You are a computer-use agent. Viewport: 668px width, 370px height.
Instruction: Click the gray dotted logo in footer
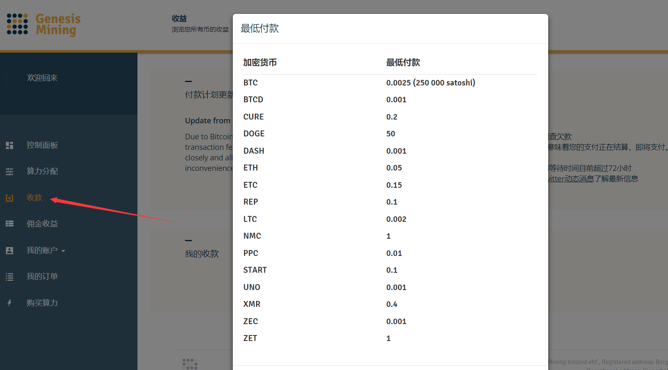(x=190, y=364)
